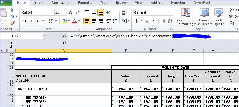The image size is (239, 107).
Task: Apply Comma Style
Action: click(154, 21)
